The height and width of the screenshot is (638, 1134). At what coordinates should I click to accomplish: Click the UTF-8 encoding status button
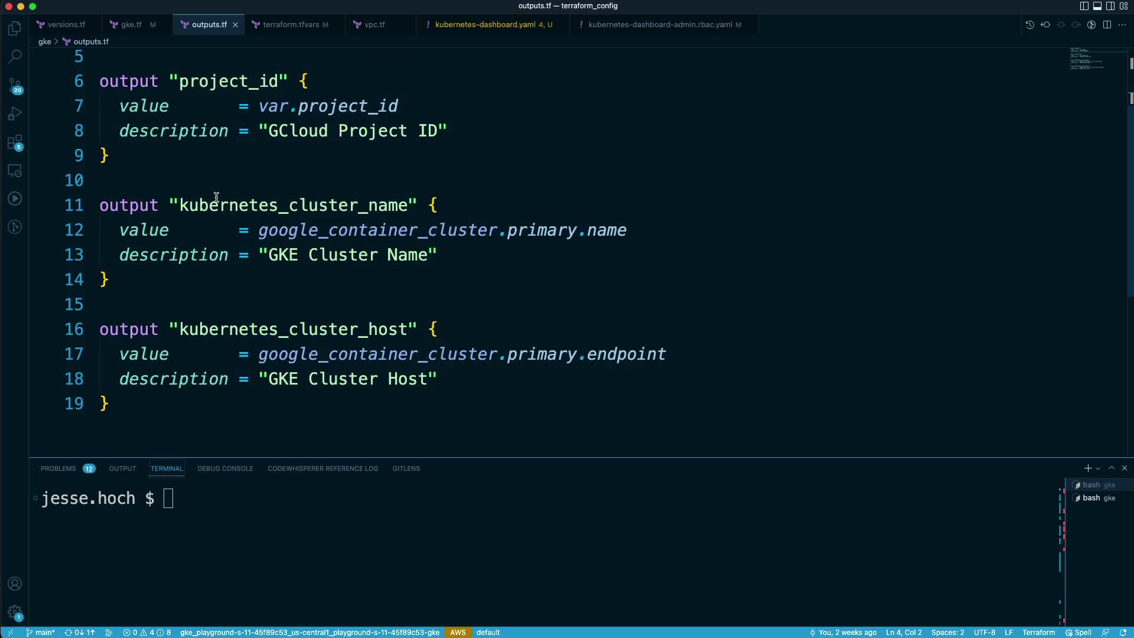pos(984,632)
